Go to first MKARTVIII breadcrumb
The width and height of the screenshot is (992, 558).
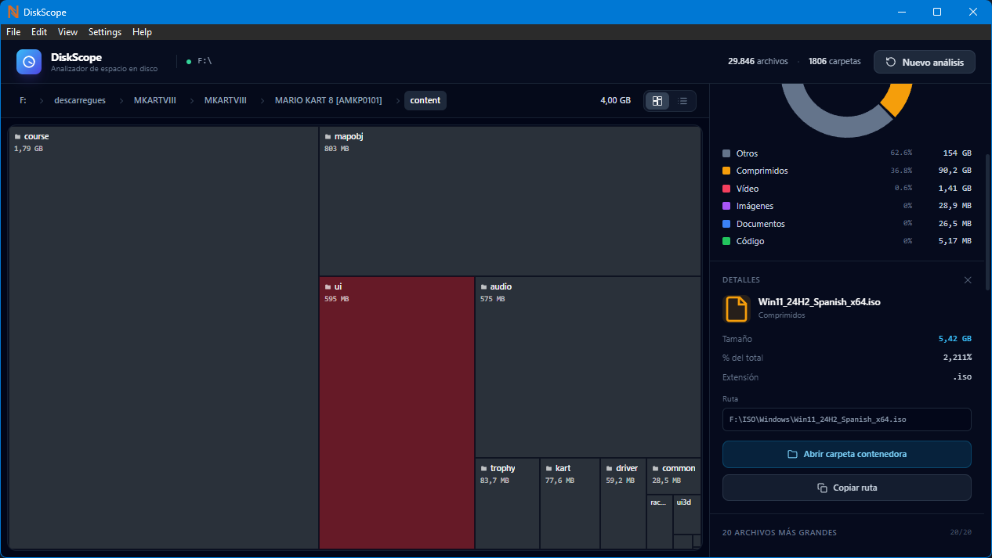click(155, 101)
